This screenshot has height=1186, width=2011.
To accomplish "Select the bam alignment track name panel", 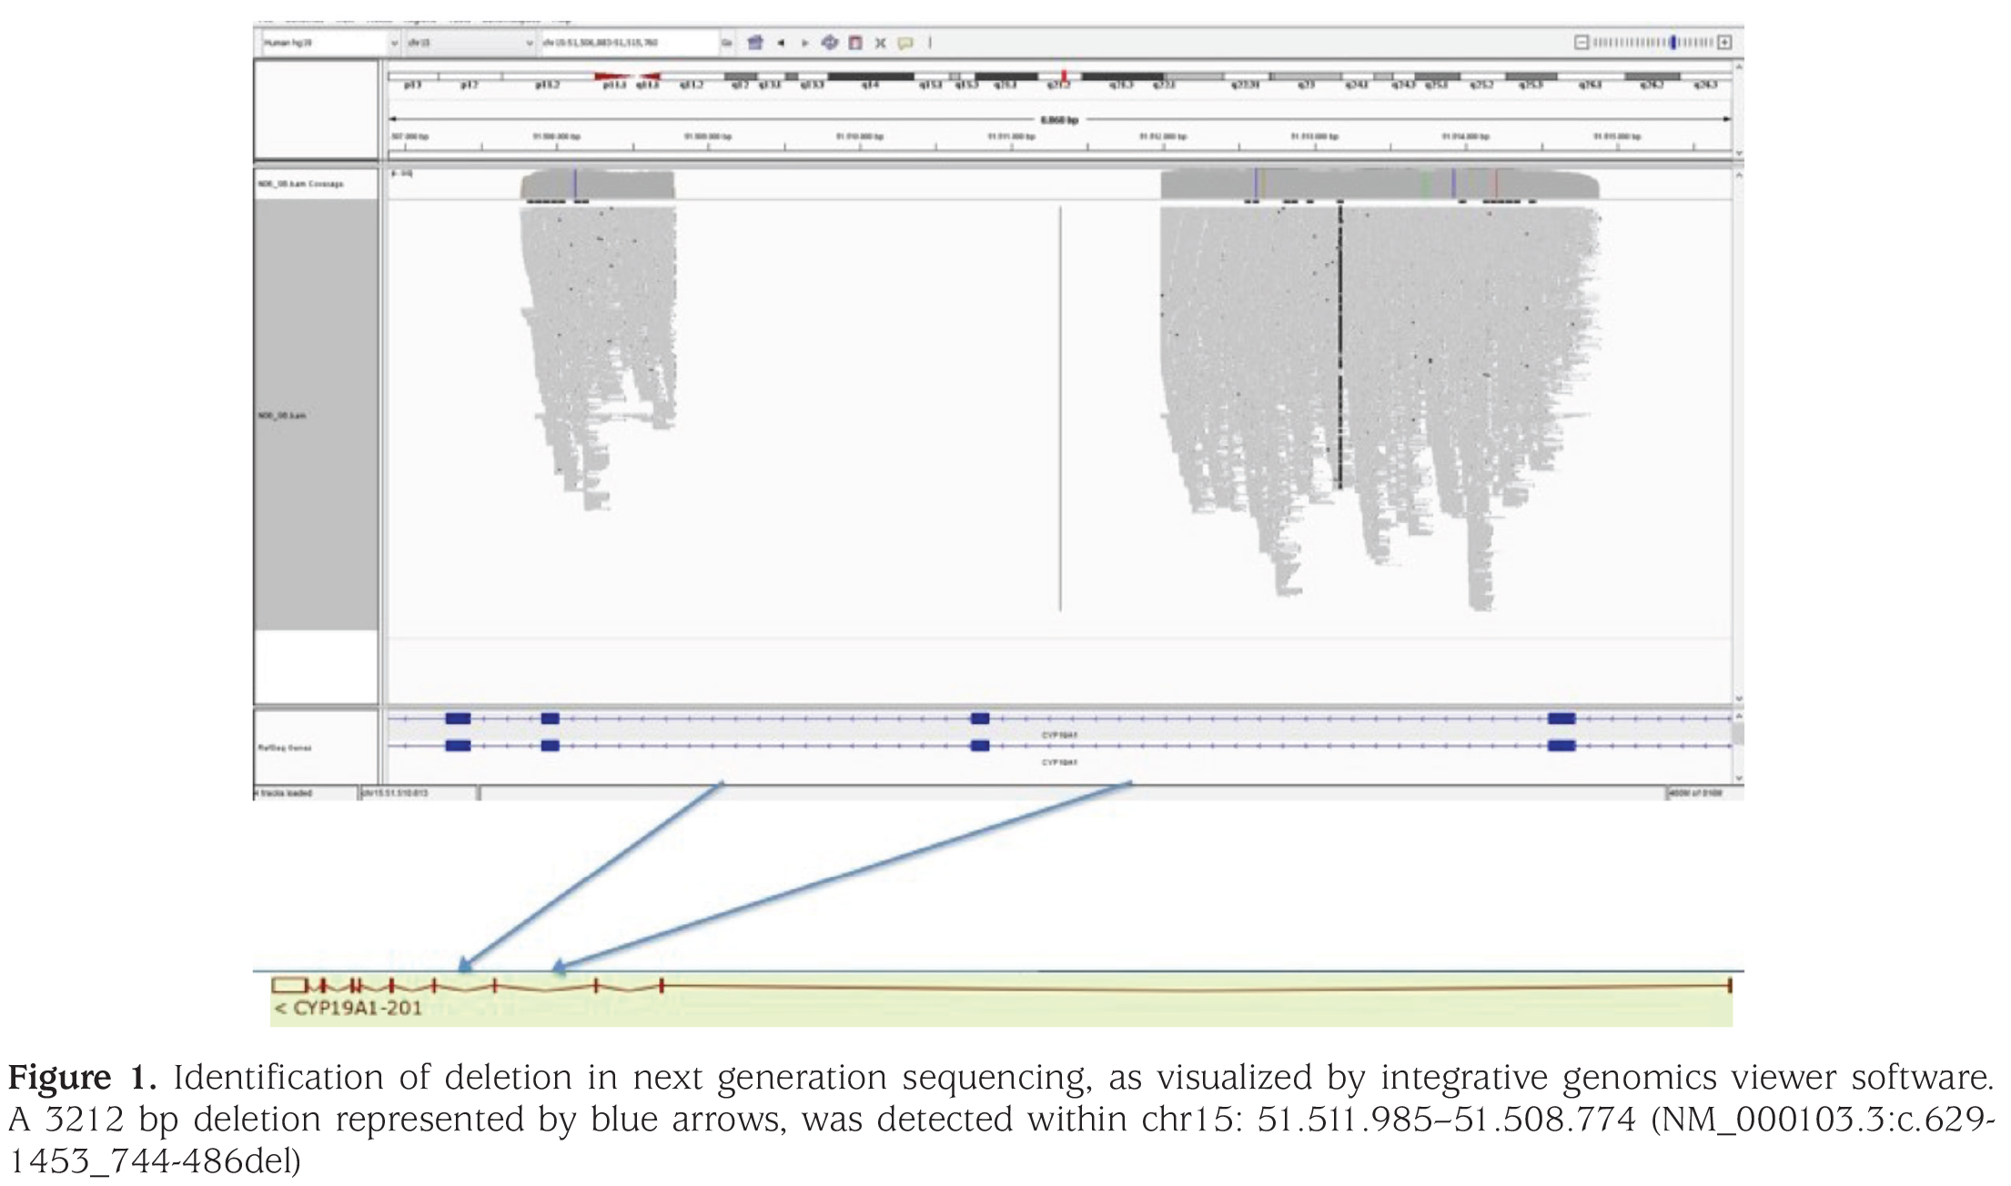I will click(316, 415).
